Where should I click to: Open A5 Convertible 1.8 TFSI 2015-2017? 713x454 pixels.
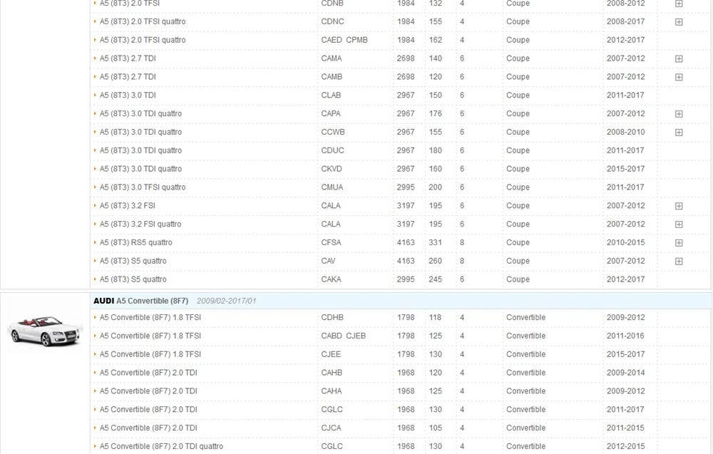[x=150, y=354]
